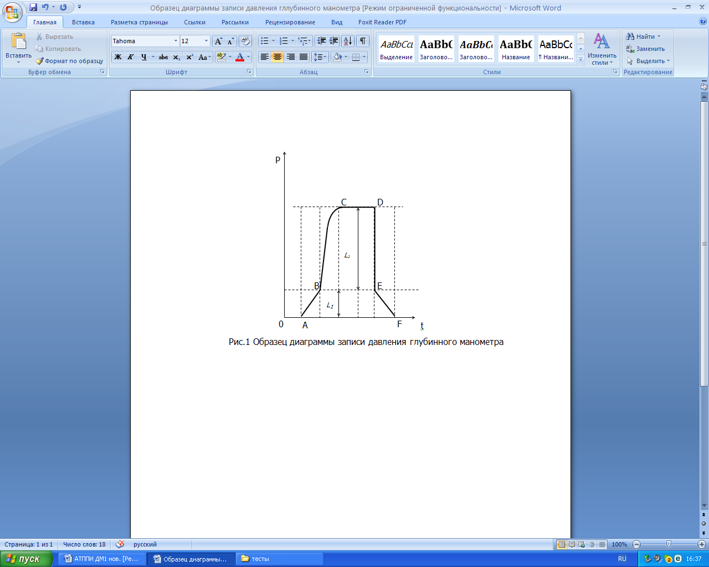The width and height of the screenshot is (709, 567).
Task: Open the Ссылки ribbon tab
Action: [194, 22]
